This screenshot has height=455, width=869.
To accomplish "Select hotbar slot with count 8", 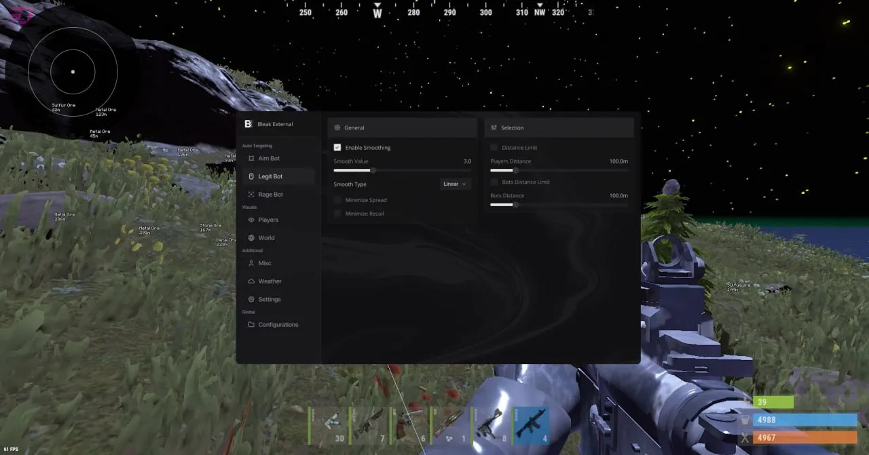I will click(490, 425).
